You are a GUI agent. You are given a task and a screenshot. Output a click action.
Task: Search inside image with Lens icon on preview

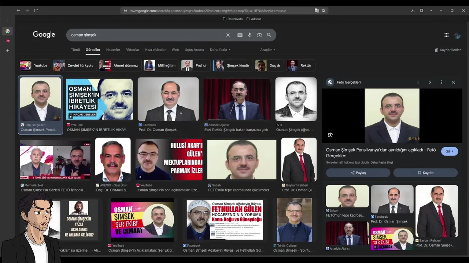(330, 135)
